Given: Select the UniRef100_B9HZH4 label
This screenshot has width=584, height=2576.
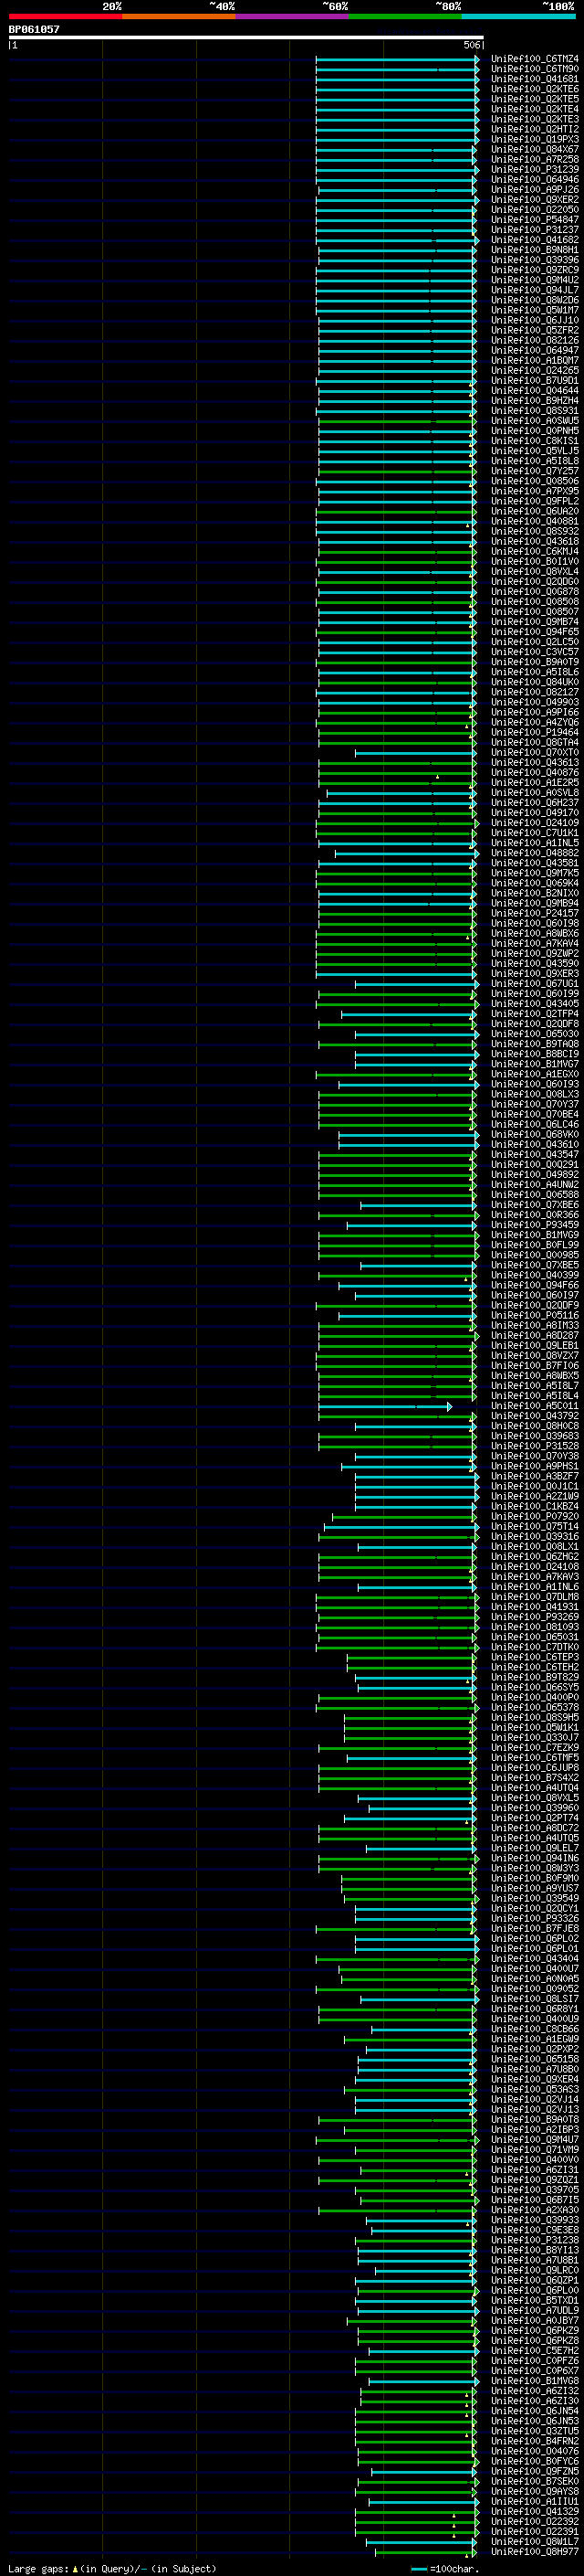Looking at the screenshot, I should 534,401.
